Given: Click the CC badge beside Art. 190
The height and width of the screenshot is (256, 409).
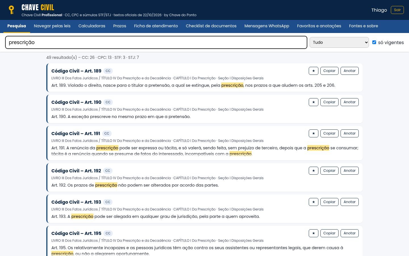Looking at the screenshot, I should tap(108, 102).
